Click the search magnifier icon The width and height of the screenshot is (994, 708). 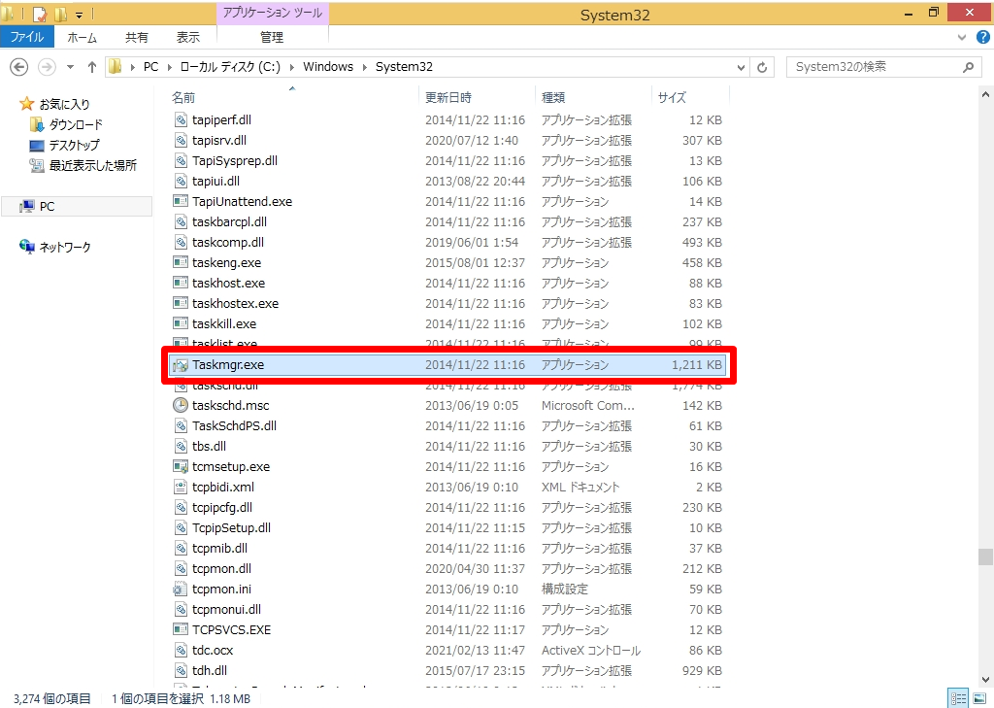[x=968, y=67]
